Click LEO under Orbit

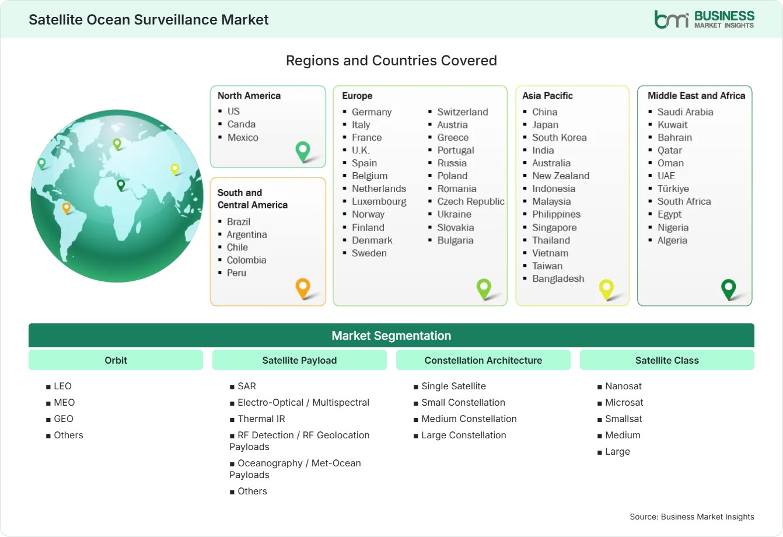click(62, 386)
